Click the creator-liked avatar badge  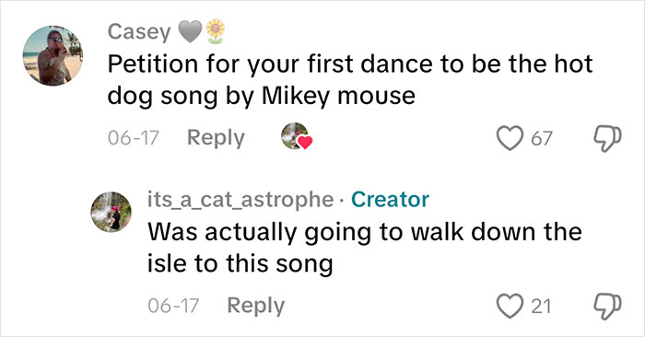[x=297, y=136]
